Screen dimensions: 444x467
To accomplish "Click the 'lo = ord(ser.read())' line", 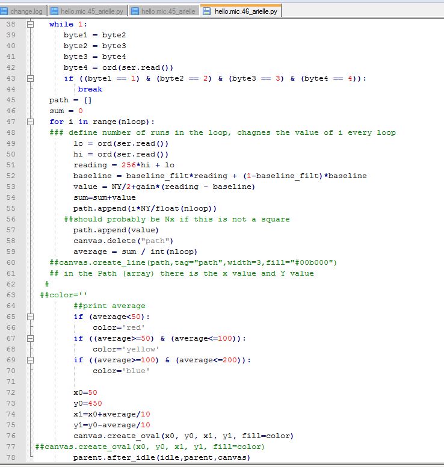I will click(x=121, y=144).
